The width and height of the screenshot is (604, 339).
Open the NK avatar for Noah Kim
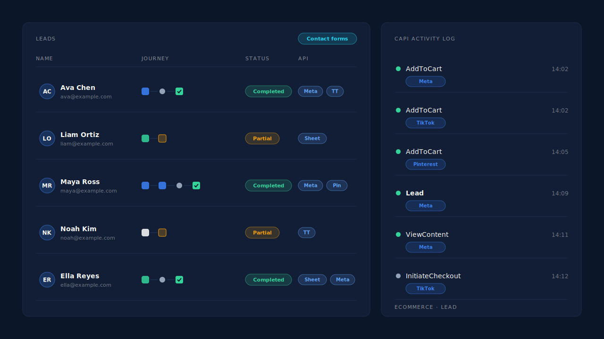47,233
